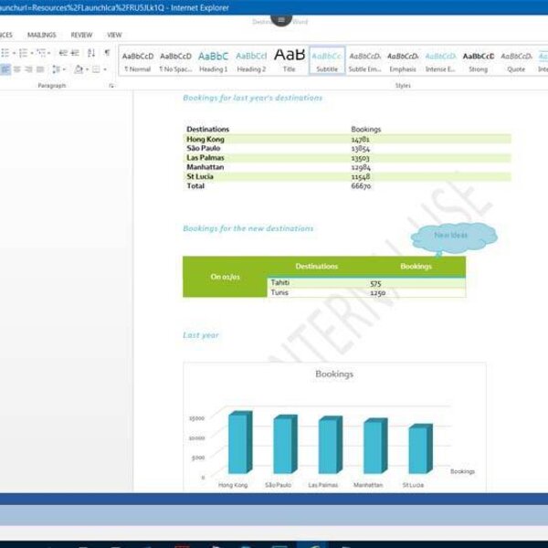
Task: Select the St Lucia bar in chart
Action: click(x=420, y=449)
